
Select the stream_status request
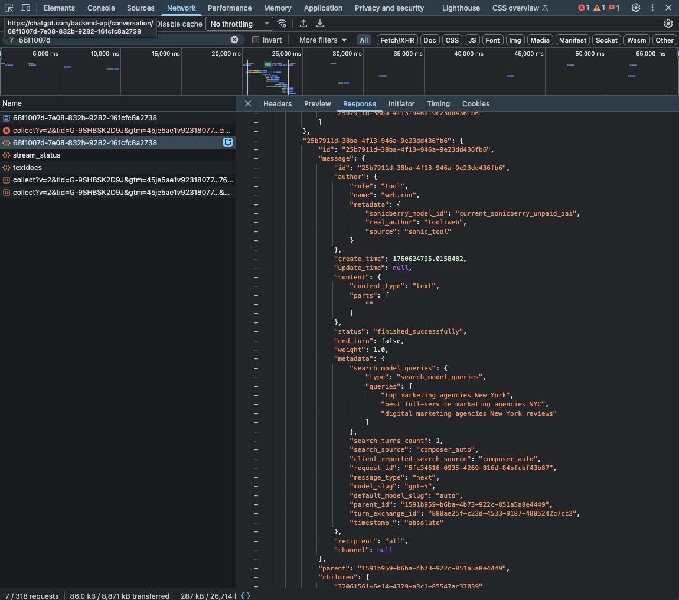[117, 155]
